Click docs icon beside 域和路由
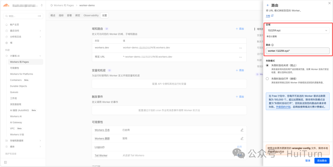 coord(107,29)
